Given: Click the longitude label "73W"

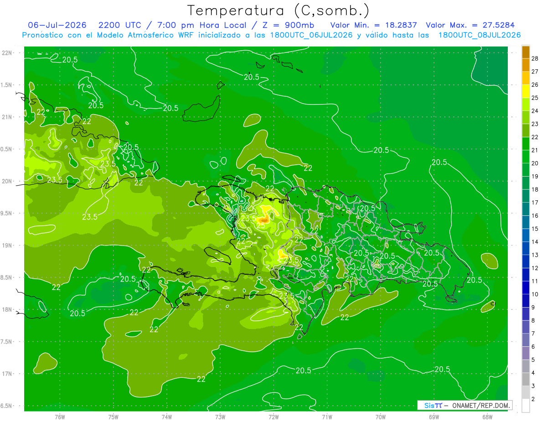Looking at the screenshot, I should click(x=220, y=417).
